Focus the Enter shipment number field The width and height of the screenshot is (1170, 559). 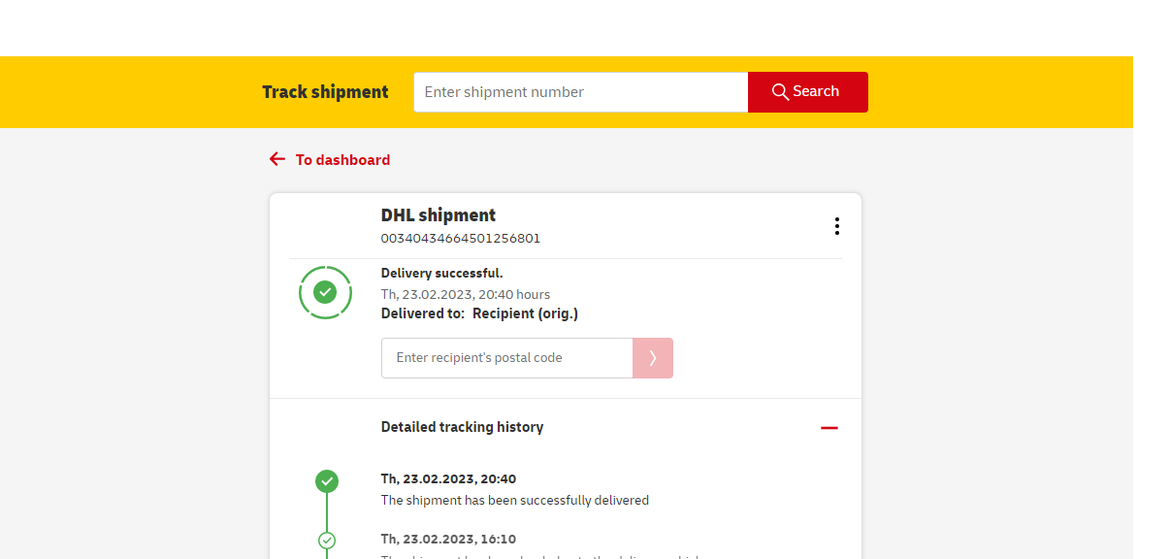click(580, 92)
